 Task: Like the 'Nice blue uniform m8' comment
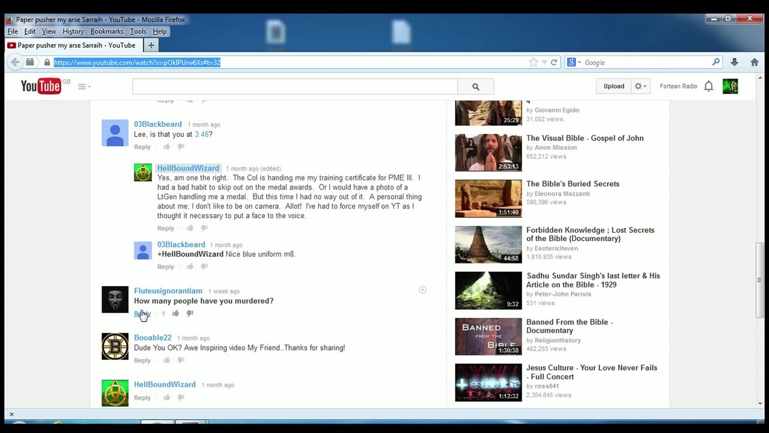pos(190,266)
